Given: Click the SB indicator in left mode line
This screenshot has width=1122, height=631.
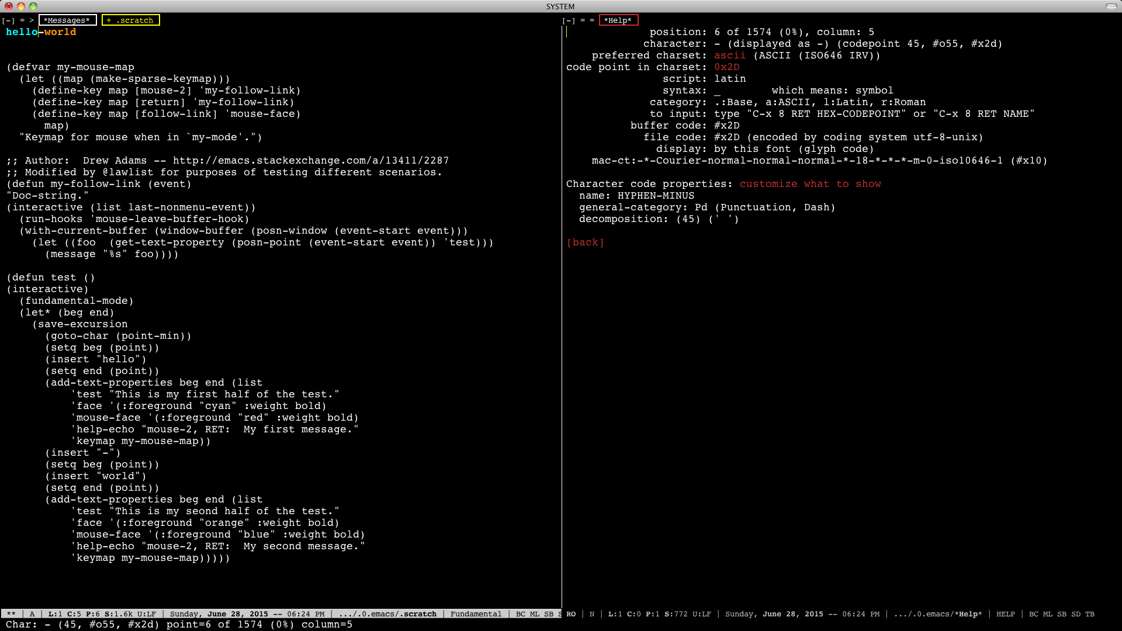Looking at the screenshot, I should pos(549,614).
